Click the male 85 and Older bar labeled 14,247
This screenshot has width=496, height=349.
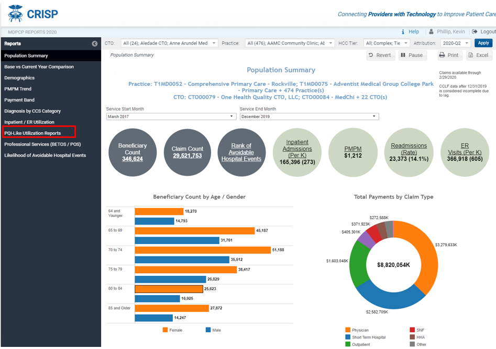pos(154,318)
